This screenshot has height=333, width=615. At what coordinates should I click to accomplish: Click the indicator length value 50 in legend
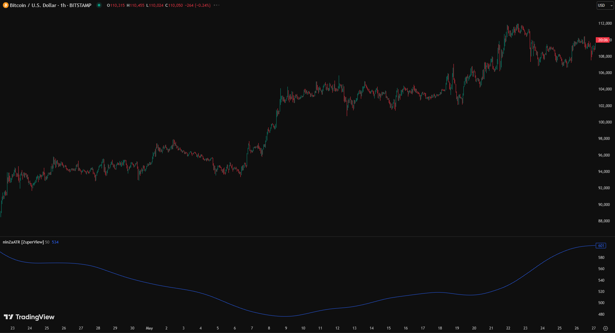pos(47,242)
